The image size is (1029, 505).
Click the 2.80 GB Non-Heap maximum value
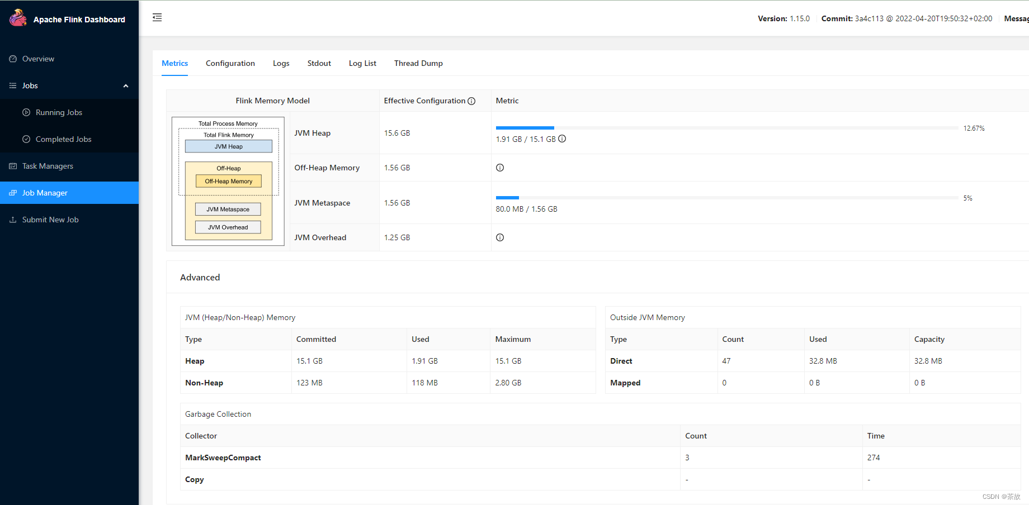pos(508,383)
